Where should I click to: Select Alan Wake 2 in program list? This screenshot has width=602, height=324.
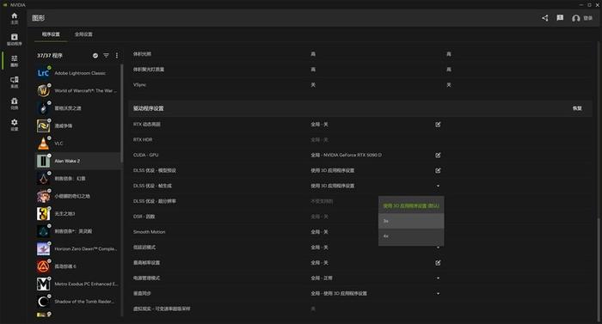coord(78,161)
